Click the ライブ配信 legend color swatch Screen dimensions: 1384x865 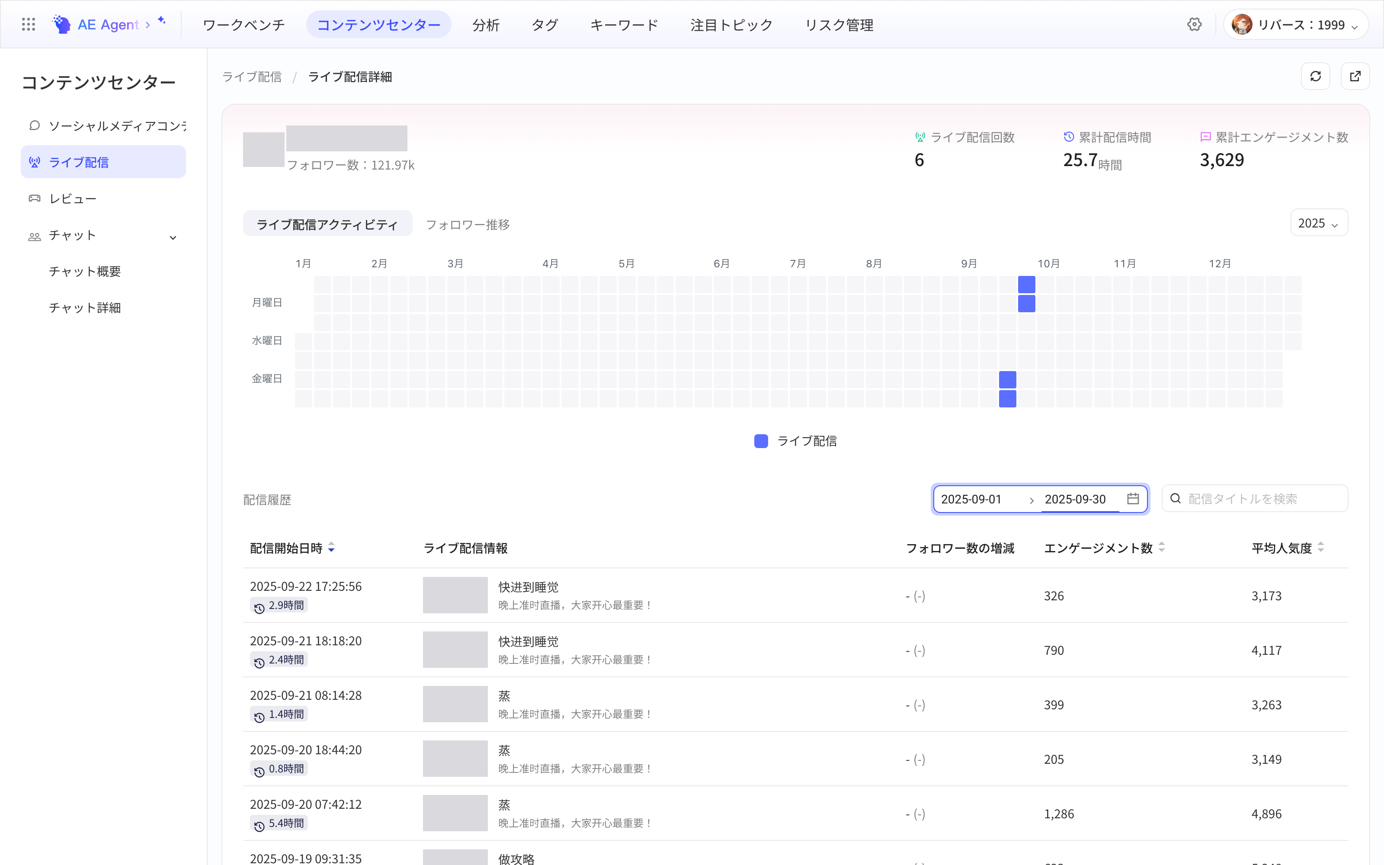[x=761, y=441]
